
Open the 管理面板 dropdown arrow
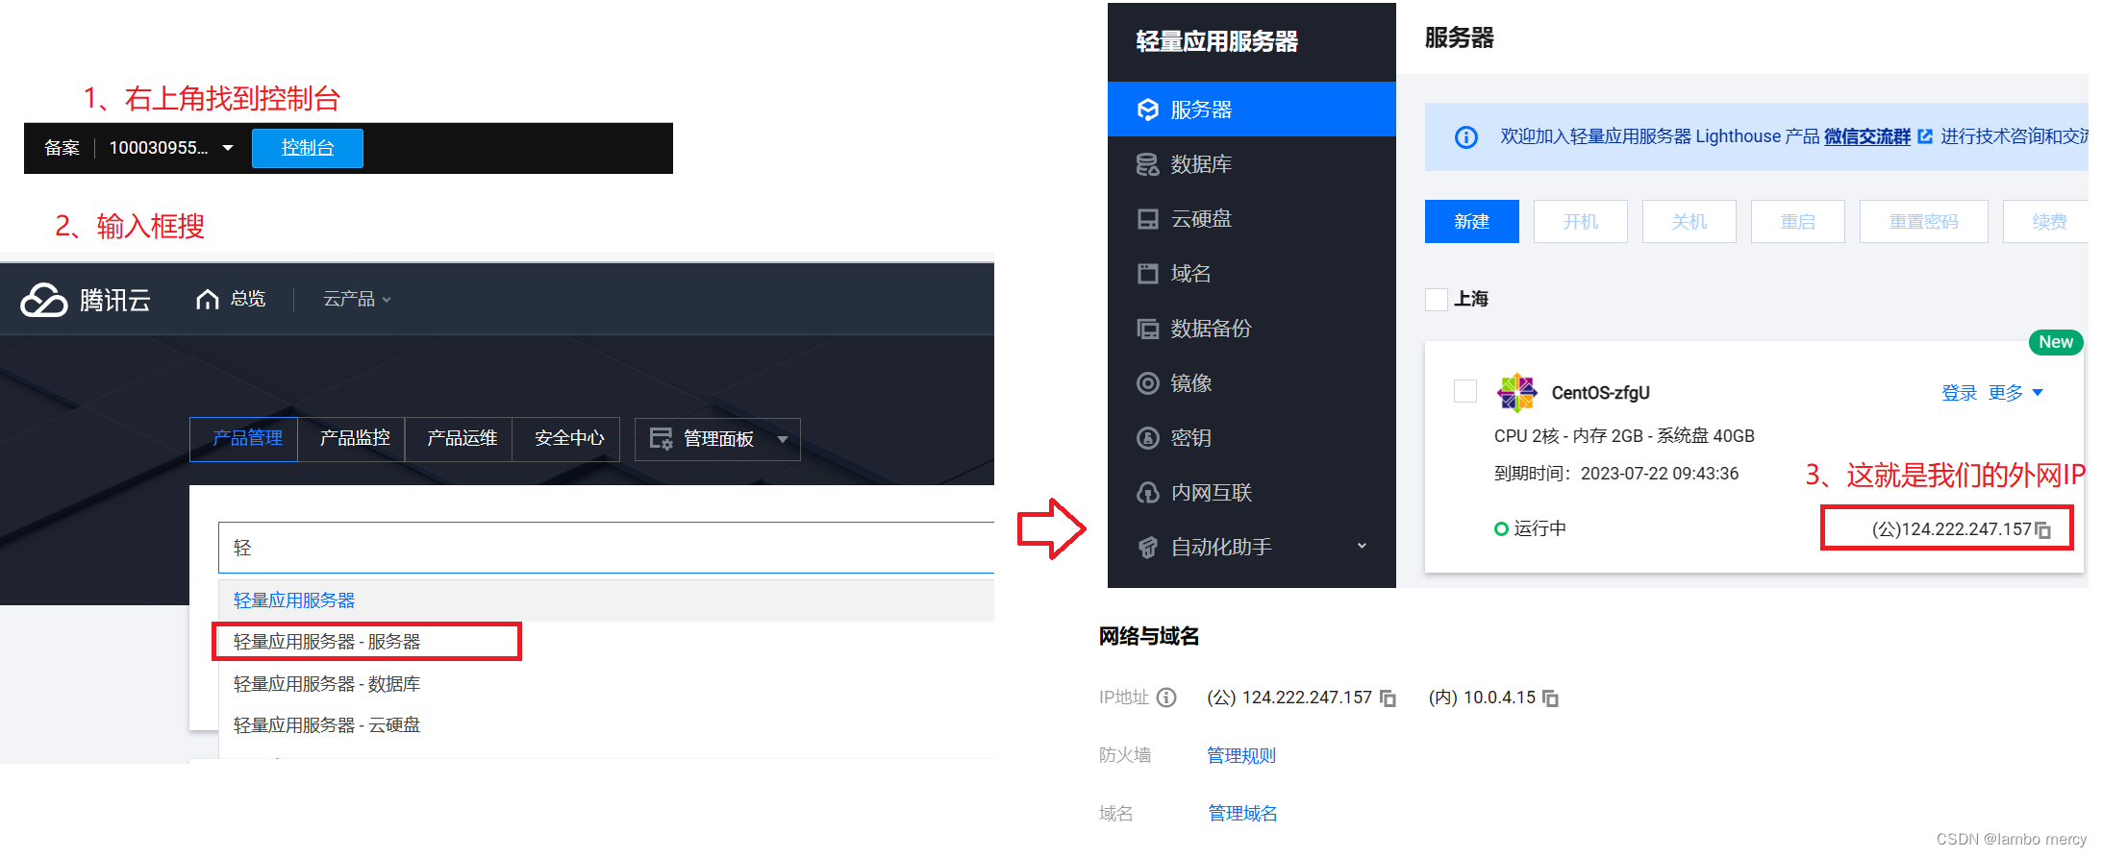[x=783, y=440]
